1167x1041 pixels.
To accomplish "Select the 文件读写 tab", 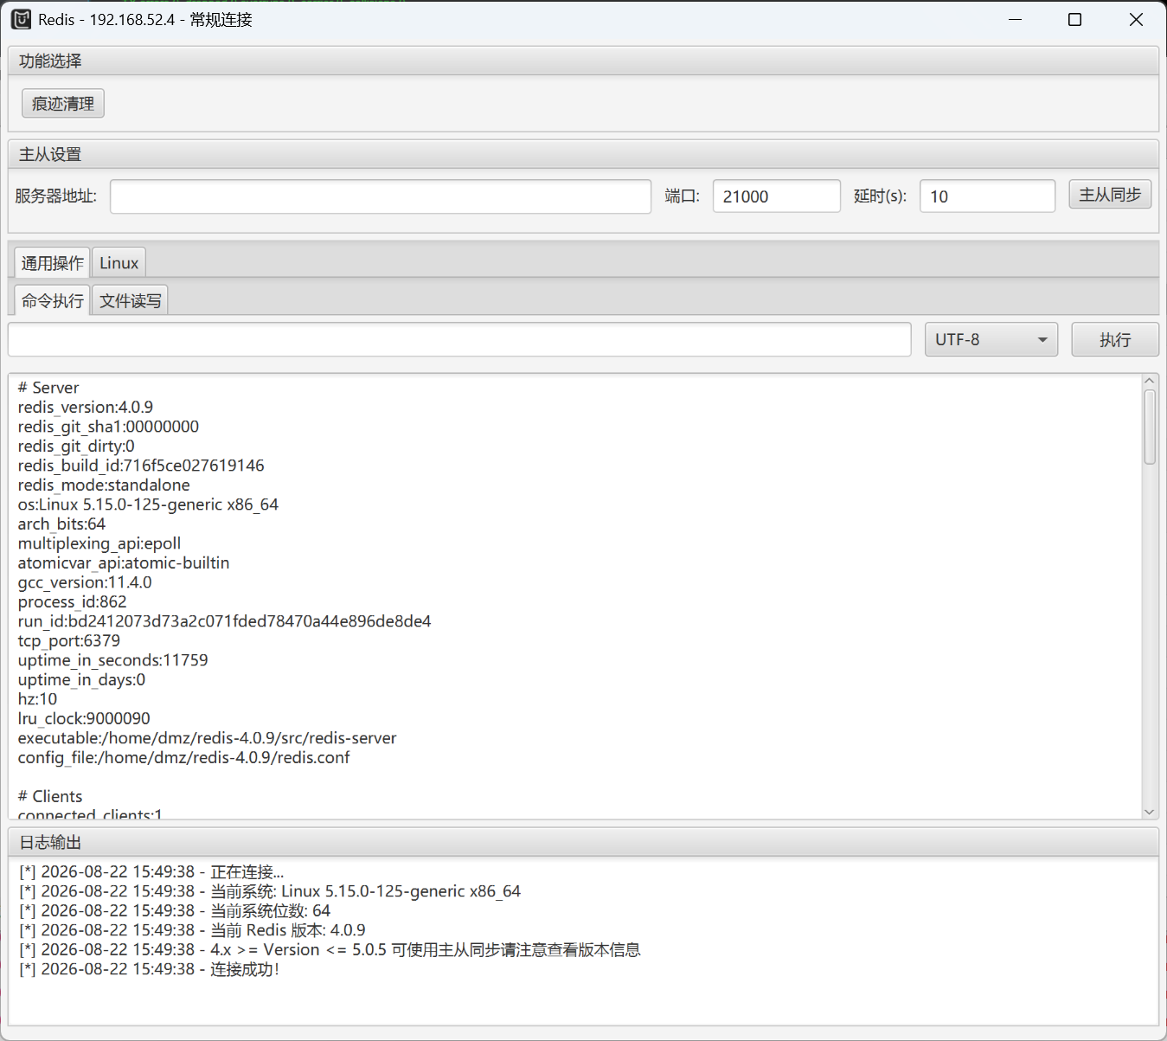I will (130, 301).
